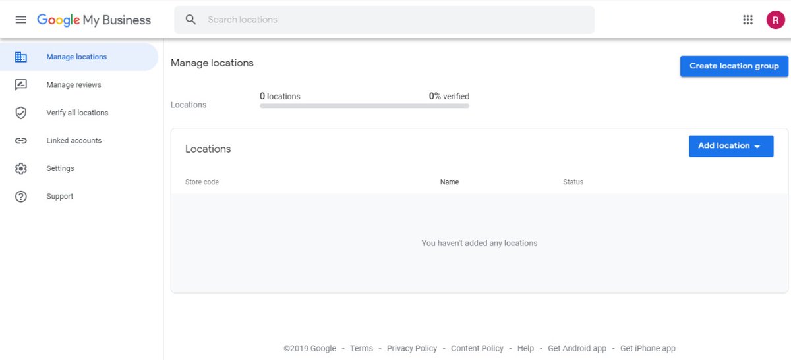Click the Status column header
This screenshot has height=360, width=791.
click(573, 182)
